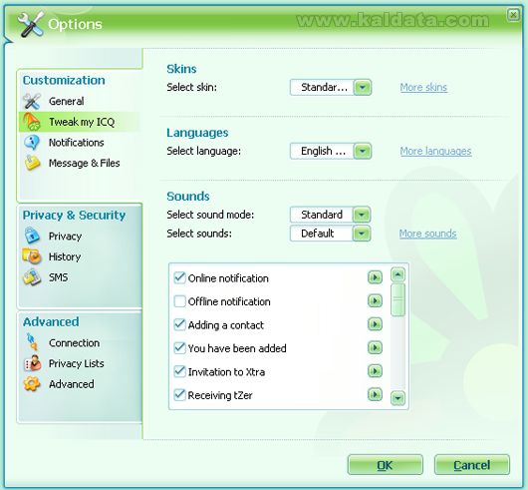Open the Select sound mode dropdown arrow
This screenshot has width=528, height=490.
tap(362, 215)
